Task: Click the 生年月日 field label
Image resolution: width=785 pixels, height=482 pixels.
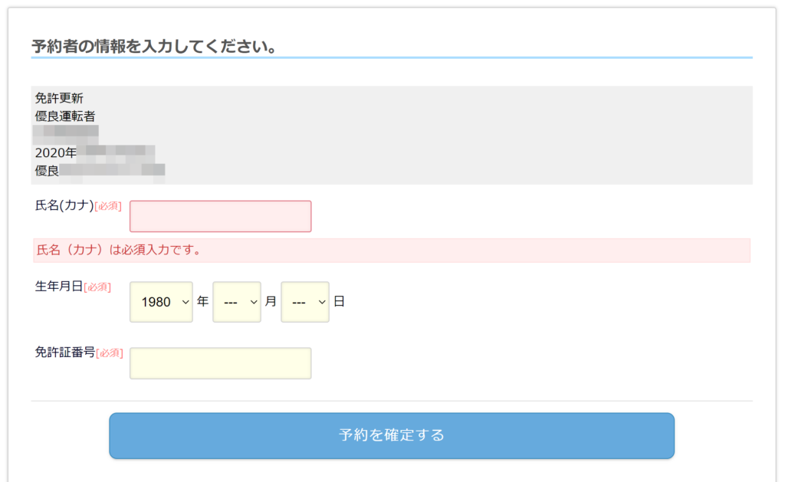Action: (x=59, y=287)
